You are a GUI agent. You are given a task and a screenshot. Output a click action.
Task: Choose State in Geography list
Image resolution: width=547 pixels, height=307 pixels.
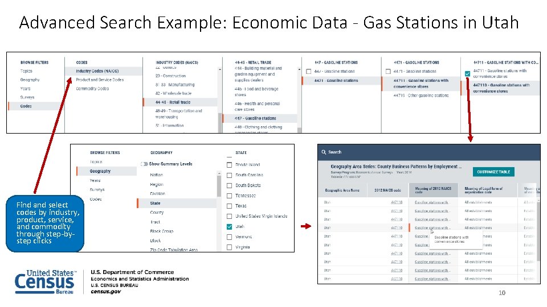click(x=156, y=203)
